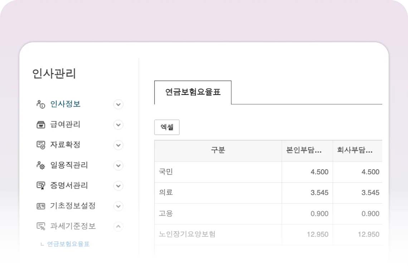Click the 과세기준정보 percent icon
The width and height of the screenshot is (408, 279).
(40, 226)
